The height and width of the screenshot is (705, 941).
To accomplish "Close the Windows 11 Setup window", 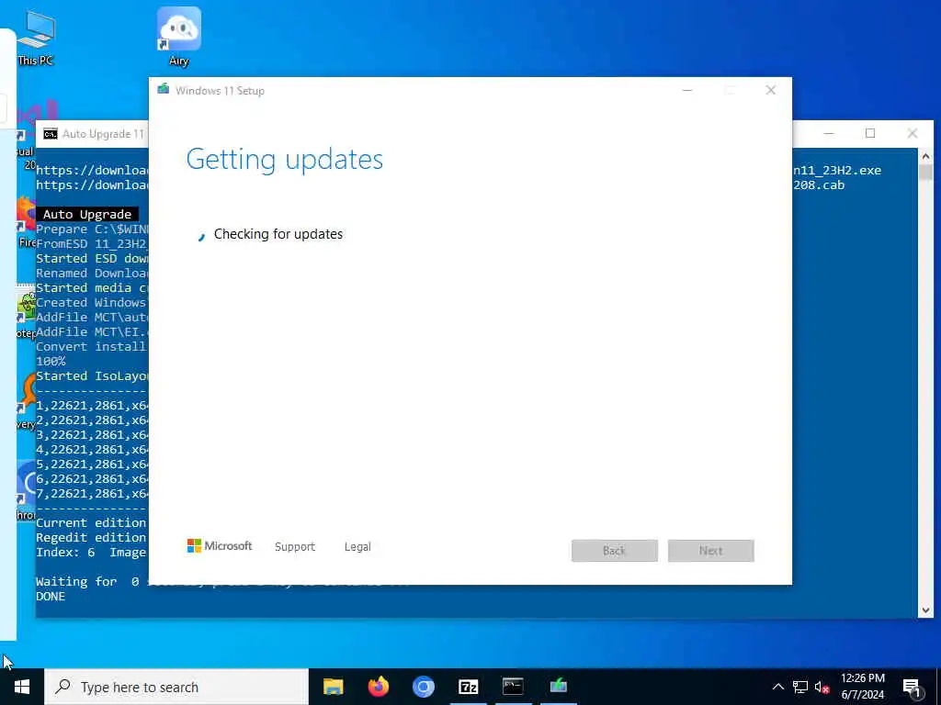I will [771, 90].
